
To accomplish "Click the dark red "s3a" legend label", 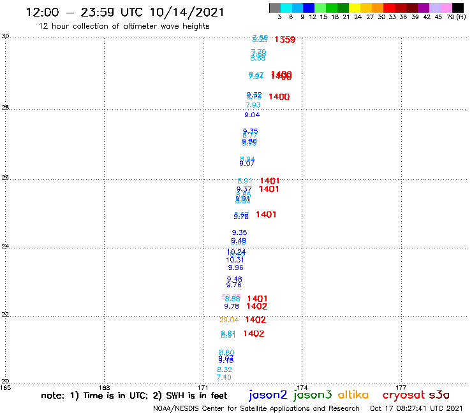I will click(x=439, y=395).
